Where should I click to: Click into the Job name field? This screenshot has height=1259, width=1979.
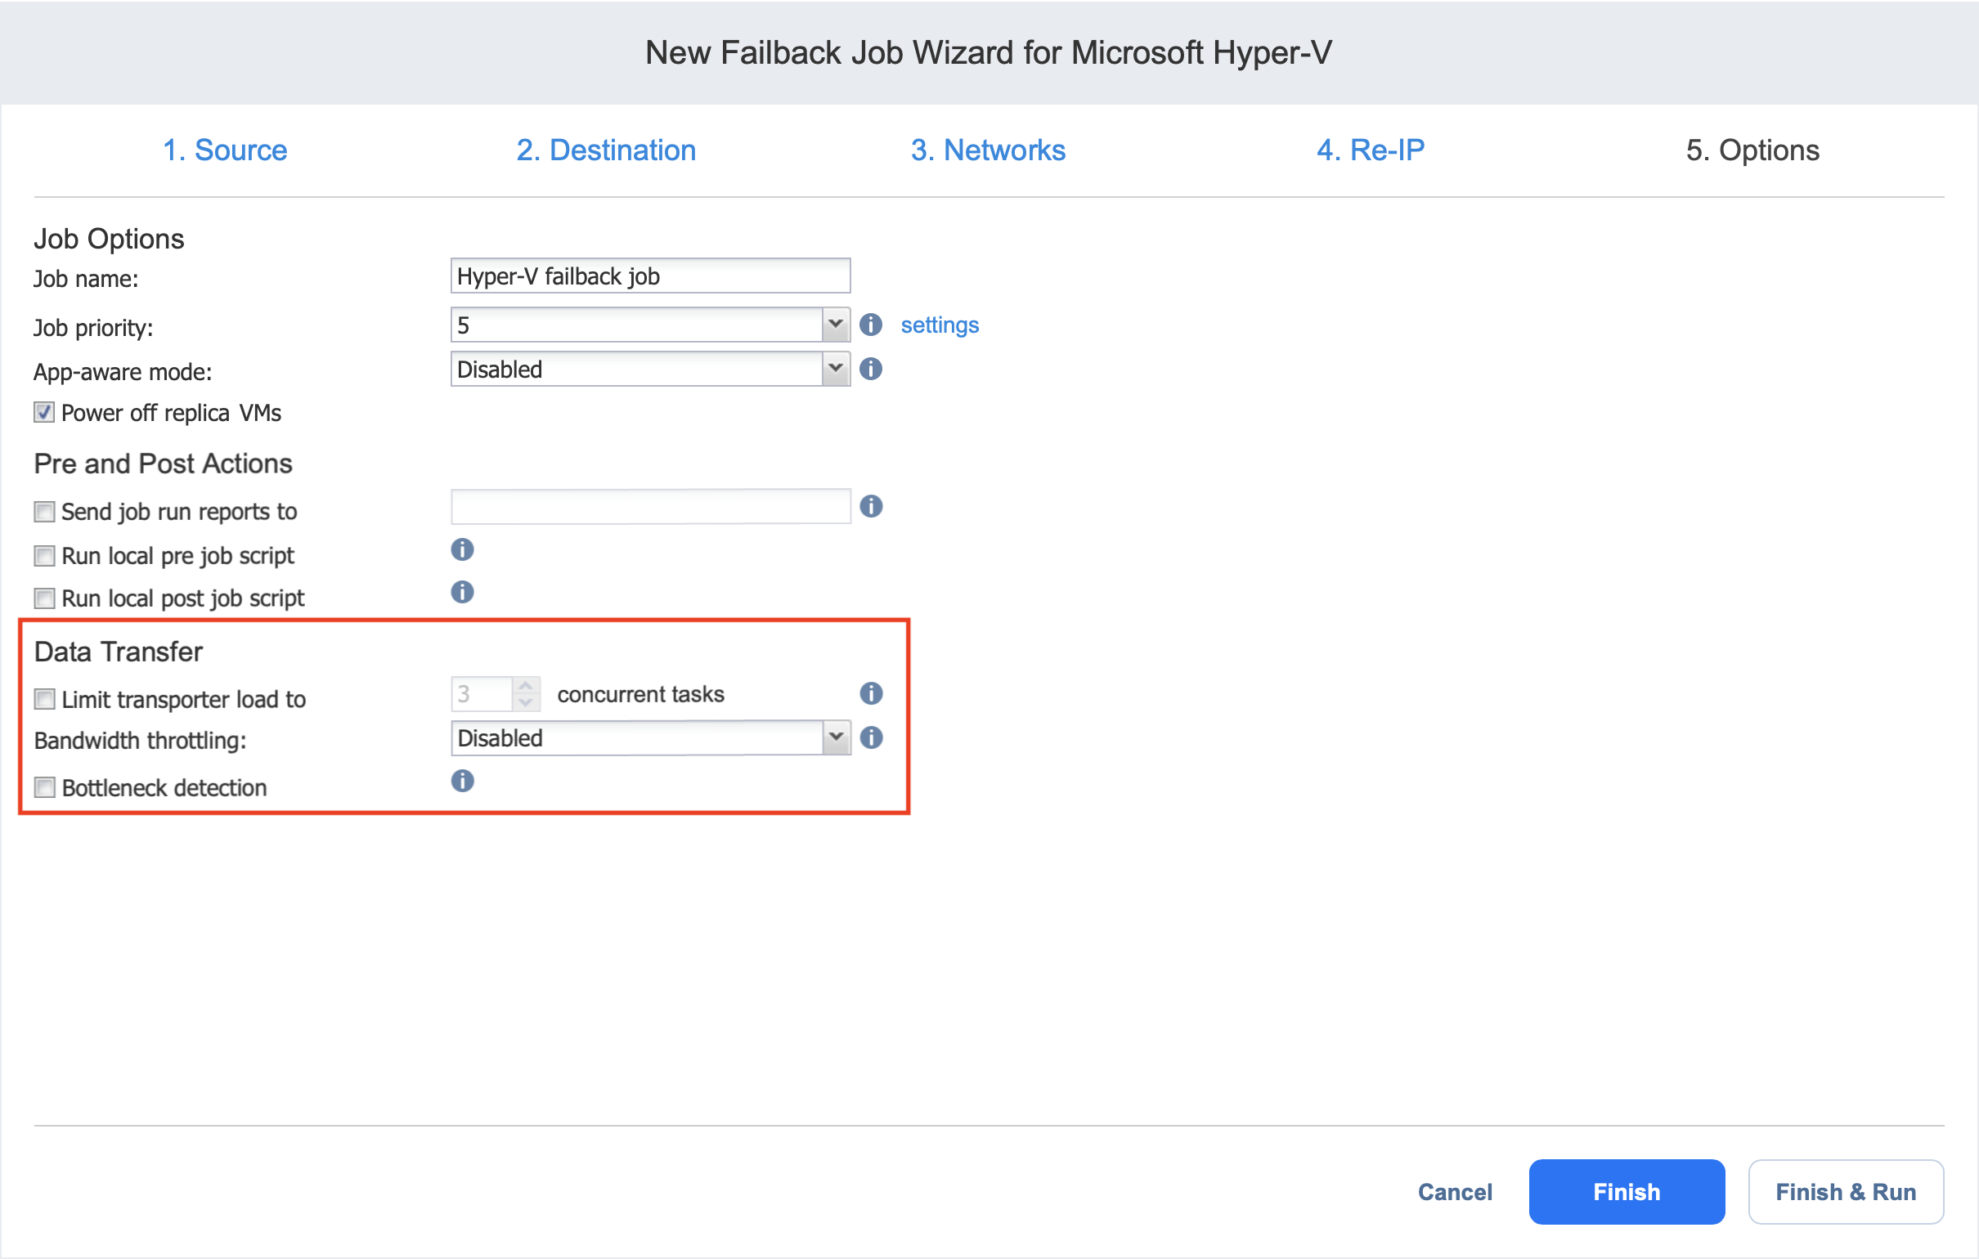pos(650,276)
